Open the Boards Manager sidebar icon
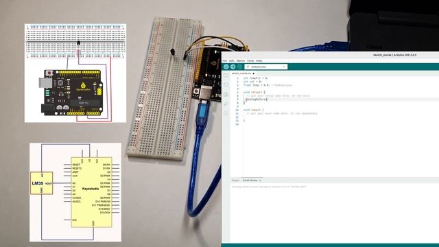The width and height of the screenshot is (439, 247). (x=226, y=84)
